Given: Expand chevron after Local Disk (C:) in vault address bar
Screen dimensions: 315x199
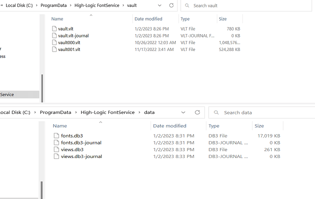Looking at the screenshot, I should [x=37, y=5].
